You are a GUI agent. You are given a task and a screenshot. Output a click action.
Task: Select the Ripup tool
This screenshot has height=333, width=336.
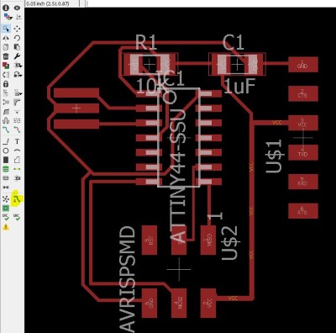(18, 129)
